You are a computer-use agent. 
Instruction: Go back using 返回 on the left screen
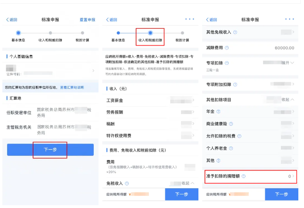(x=12, y=20)
